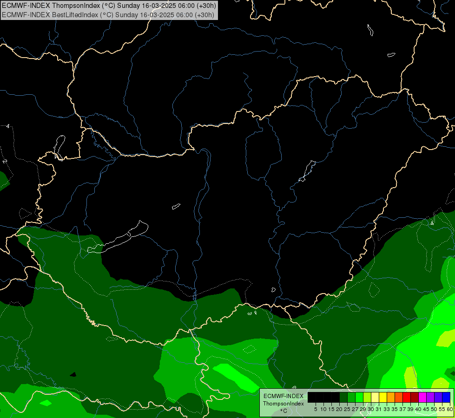The height and width of the screenshot is (418, 455).
Task: Pick the orange-red 35–37 legend swatch
Action: point(399,397)
